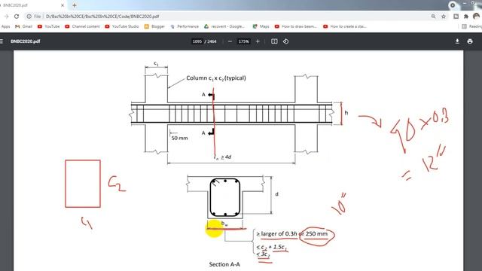Image resolution: width=482 pixels, height=271 pixels.
Task: Bookmark this page with the star
Action: click(444, 17)
